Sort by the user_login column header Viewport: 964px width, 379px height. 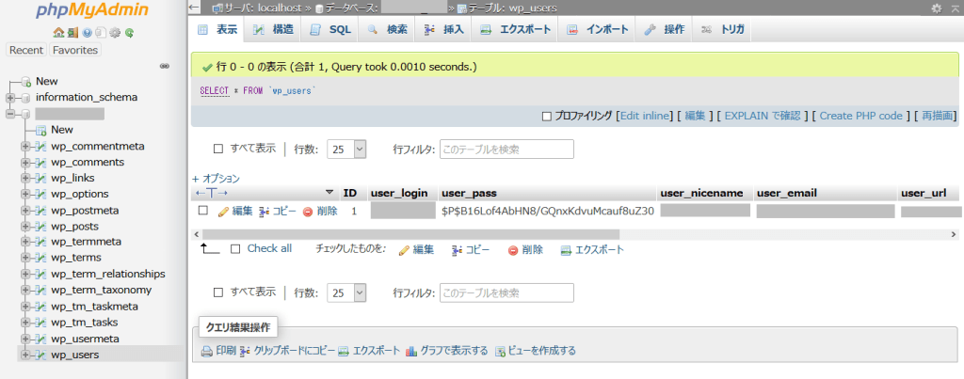(x=399, y=193)
